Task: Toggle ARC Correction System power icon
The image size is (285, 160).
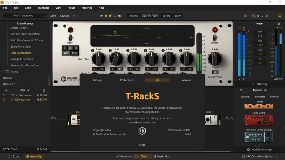Action: pos(277,156)
